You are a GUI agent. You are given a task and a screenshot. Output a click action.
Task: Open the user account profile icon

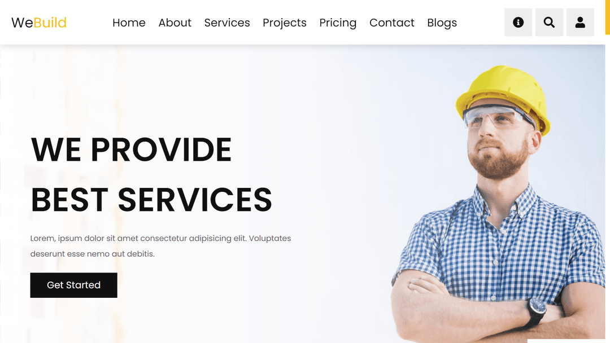point(580,23)
